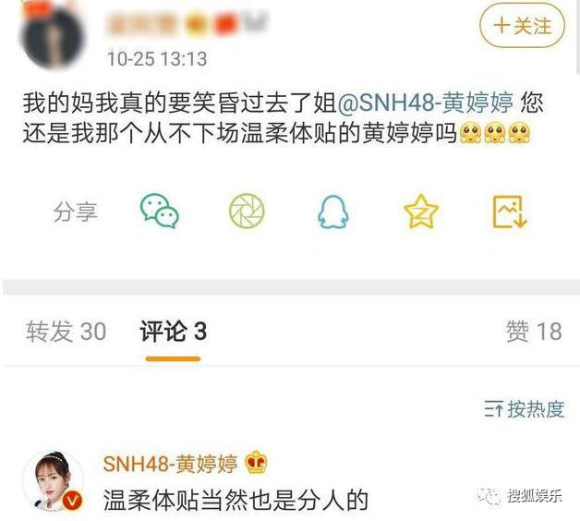Click the orange V verified badge

tap(72, 501)
